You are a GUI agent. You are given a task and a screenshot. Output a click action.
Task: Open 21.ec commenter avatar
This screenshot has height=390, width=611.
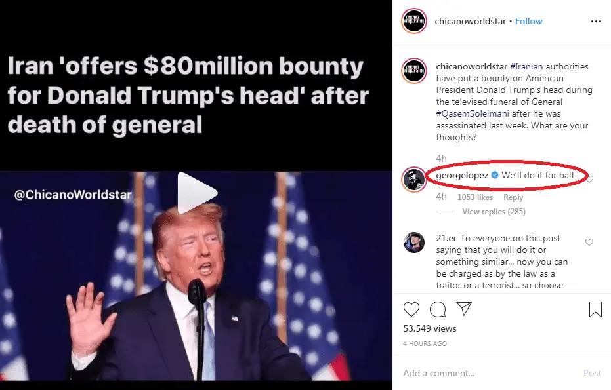[x=414, y=243]
